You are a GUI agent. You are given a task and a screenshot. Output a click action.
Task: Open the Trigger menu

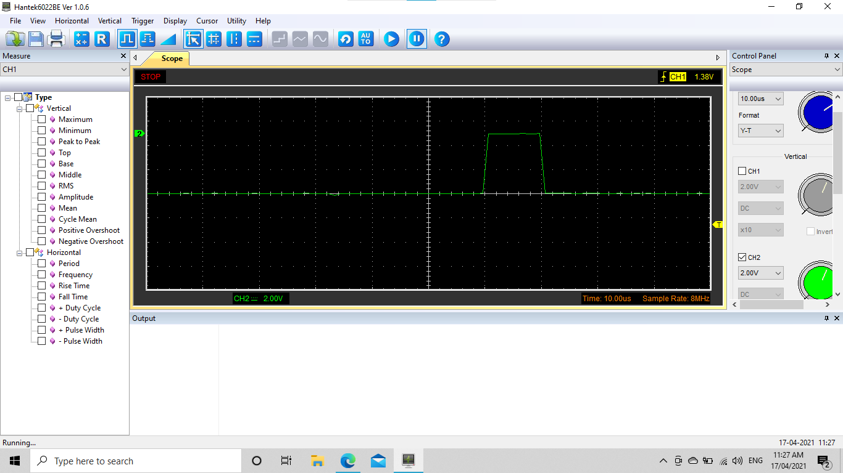(x=143, y=21)
